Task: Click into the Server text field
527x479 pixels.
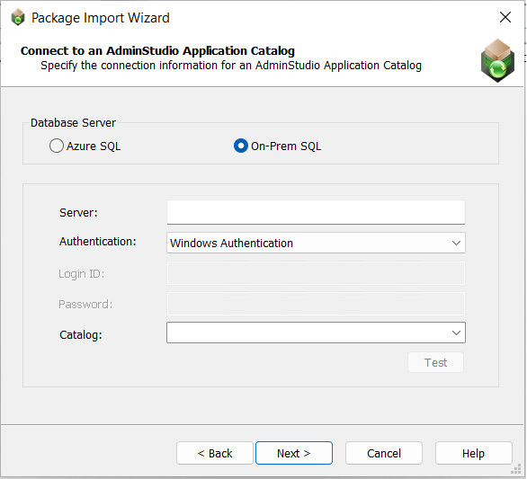Action: tap(316, 212)
